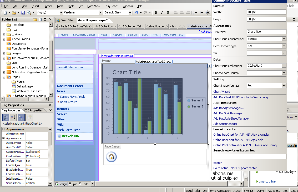Apply bold formatting
This screenshot has width=298, height=192.
tap(156, 13)
